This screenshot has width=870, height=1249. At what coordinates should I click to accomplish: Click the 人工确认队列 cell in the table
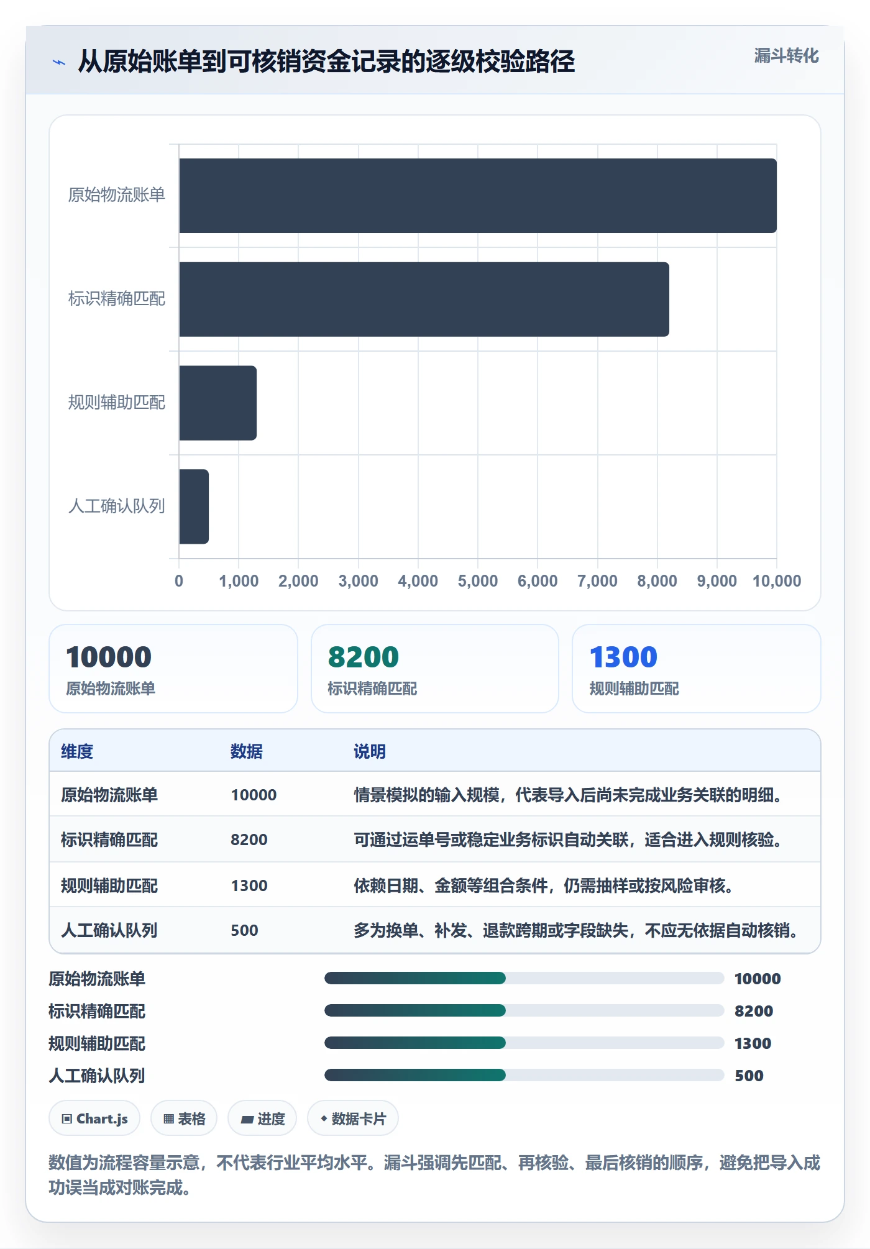pos(109,930)
